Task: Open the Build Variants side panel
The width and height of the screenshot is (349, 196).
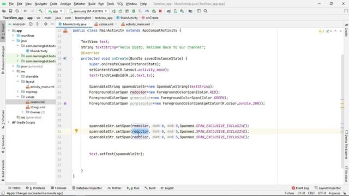Action: (x=3, y=170)
